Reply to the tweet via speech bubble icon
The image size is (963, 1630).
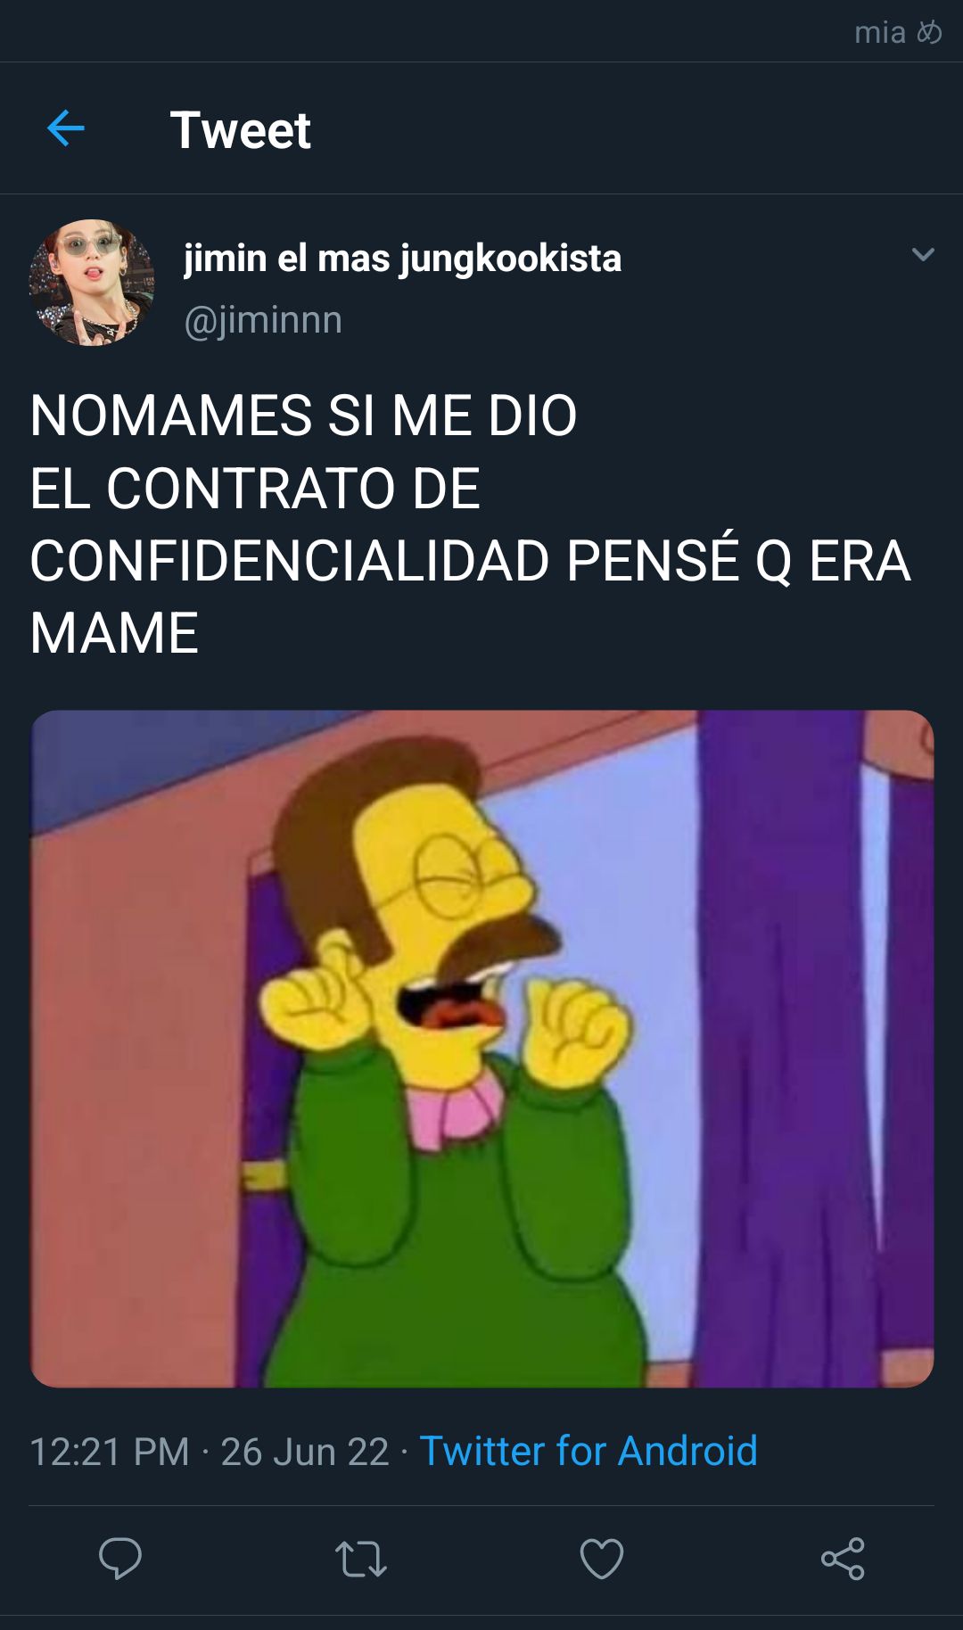120,1558
